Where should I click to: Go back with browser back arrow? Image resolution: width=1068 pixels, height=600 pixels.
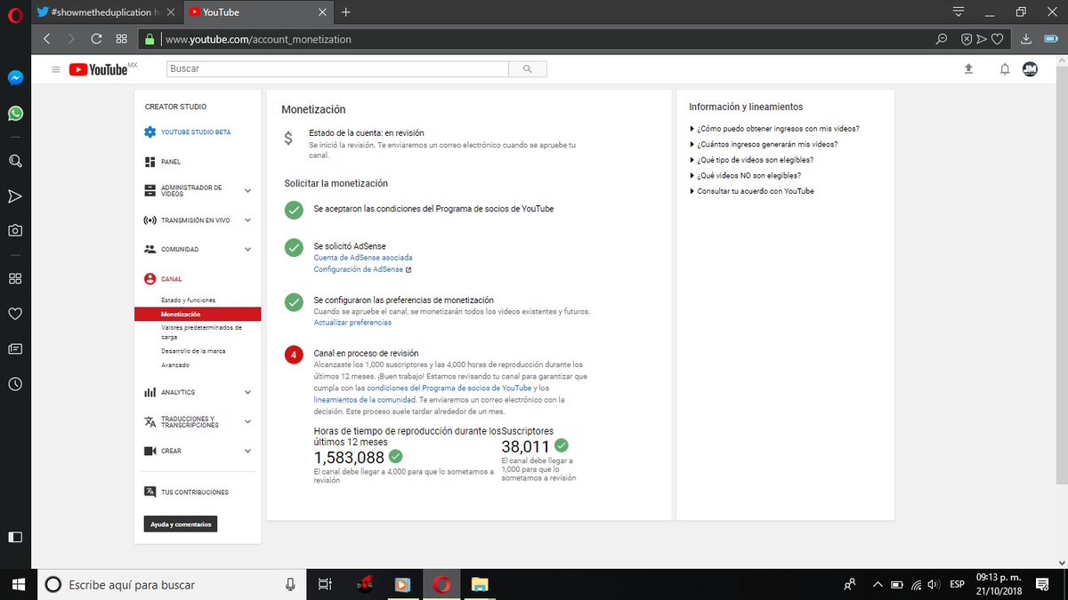point(47,39)
